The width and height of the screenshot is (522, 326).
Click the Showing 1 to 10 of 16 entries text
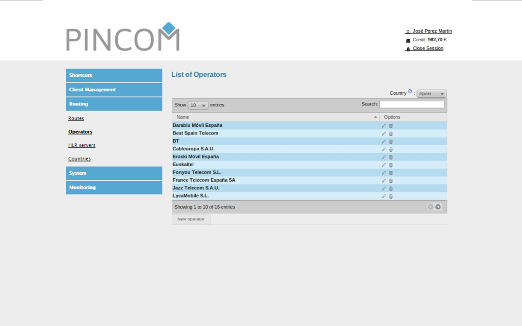click(x=205, y=207)
